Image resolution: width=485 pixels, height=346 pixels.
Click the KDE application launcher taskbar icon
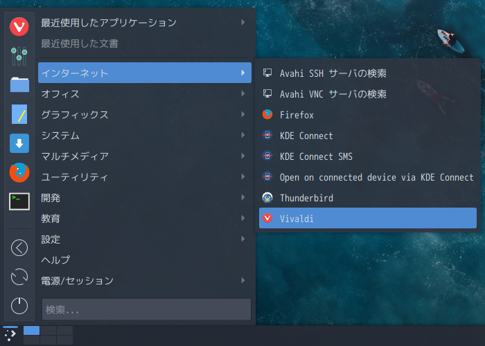coord(10,334)
